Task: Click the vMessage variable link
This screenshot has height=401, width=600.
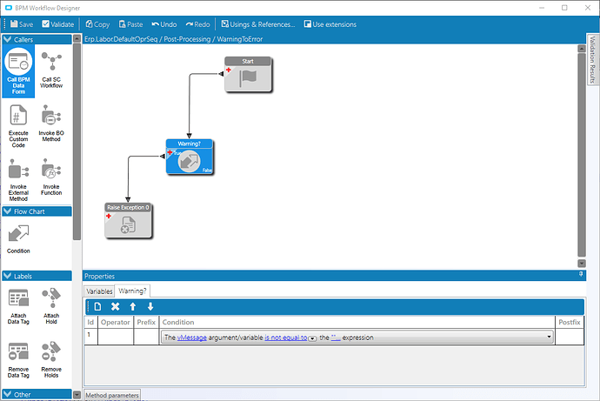Action: pos(191,338)
